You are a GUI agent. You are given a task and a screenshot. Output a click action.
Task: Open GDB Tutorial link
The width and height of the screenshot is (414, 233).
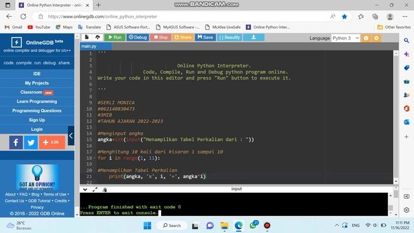[39, 201]
